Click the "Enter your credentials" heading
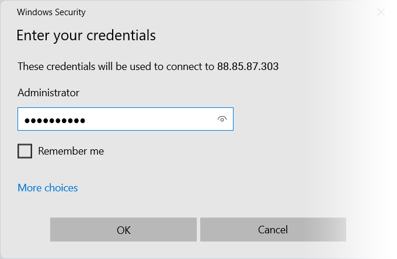This screenshot has height=259, width=397. coord(86,36)
